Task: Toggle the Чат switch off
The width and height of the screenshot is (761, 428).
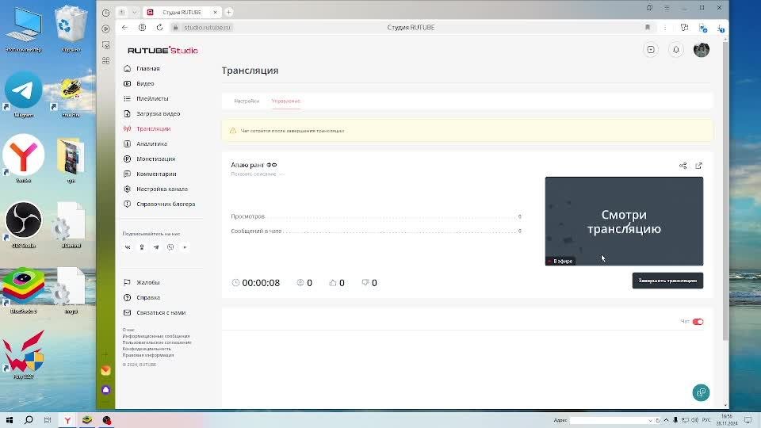Action: [698, 322]
